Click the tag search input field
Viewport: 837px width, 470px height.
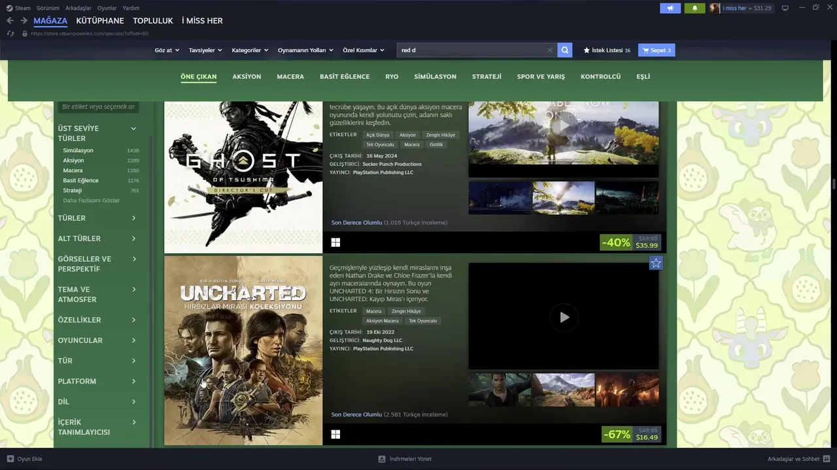pos(98,106)
